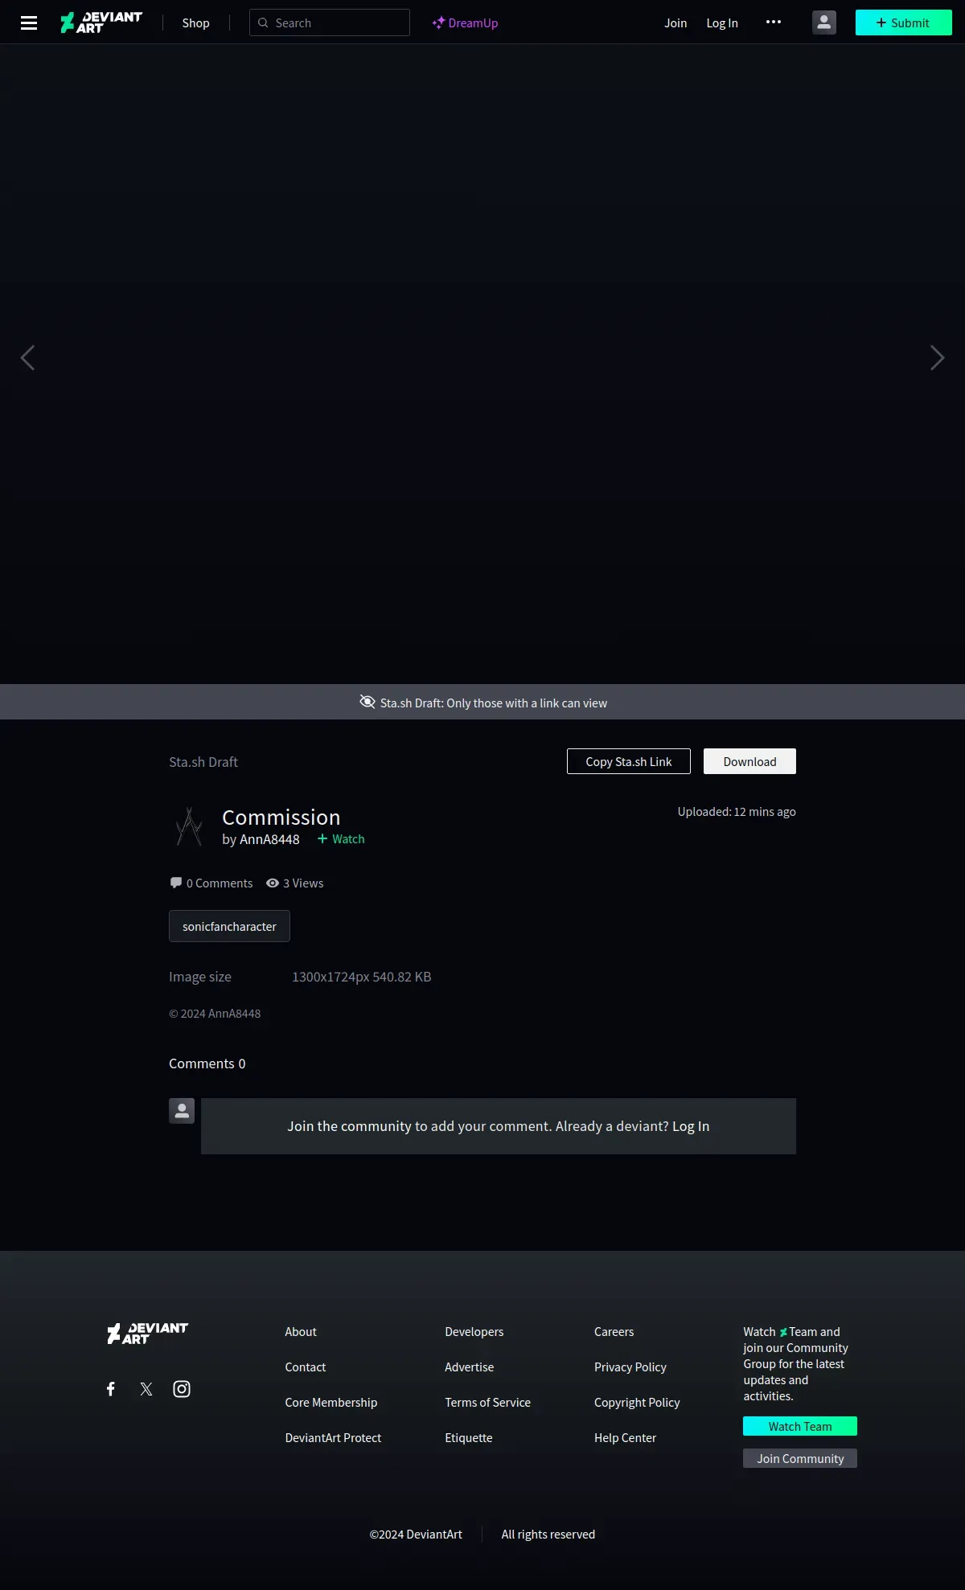Open DeviantArt's Instagram icon
This screenshot has width=965, height=1590.
pos(182,1389)
